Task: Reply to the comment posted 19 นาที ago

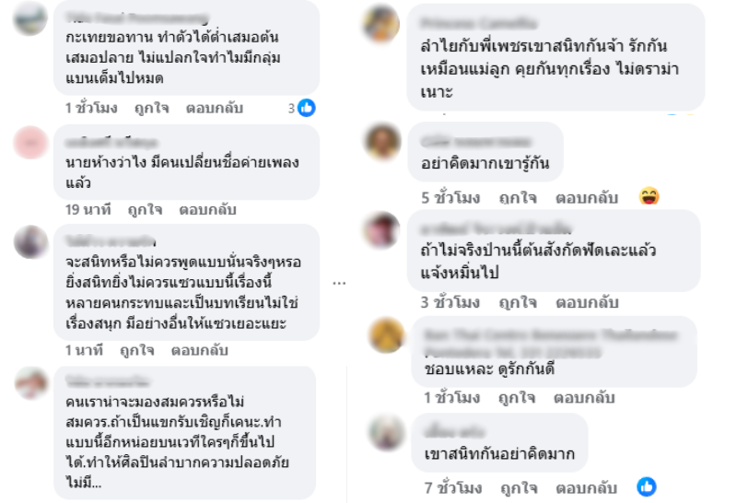Action: (207, 210)
